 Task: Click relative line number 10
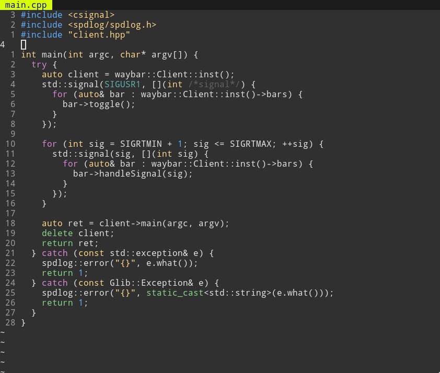(10, 144)
